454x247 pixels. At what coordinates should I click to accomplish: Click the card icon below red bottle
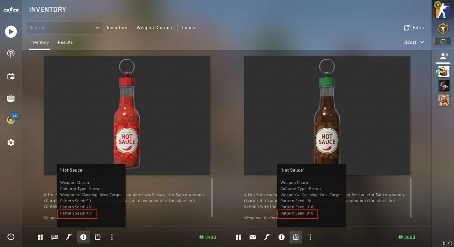click(x=54, y=237)
